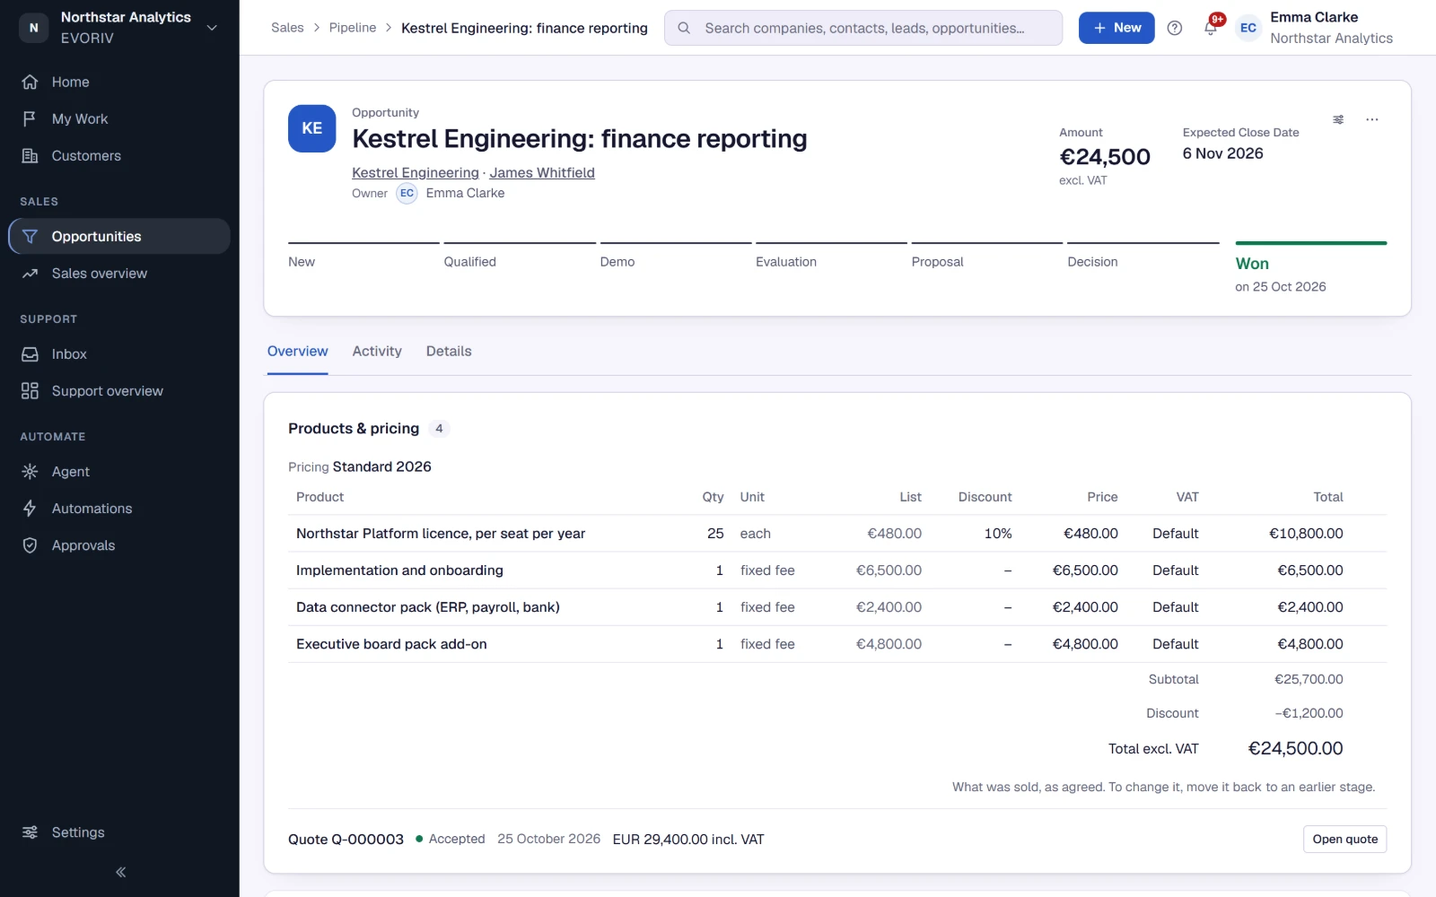Open the three-dot more actions menu

[1371, 119]
